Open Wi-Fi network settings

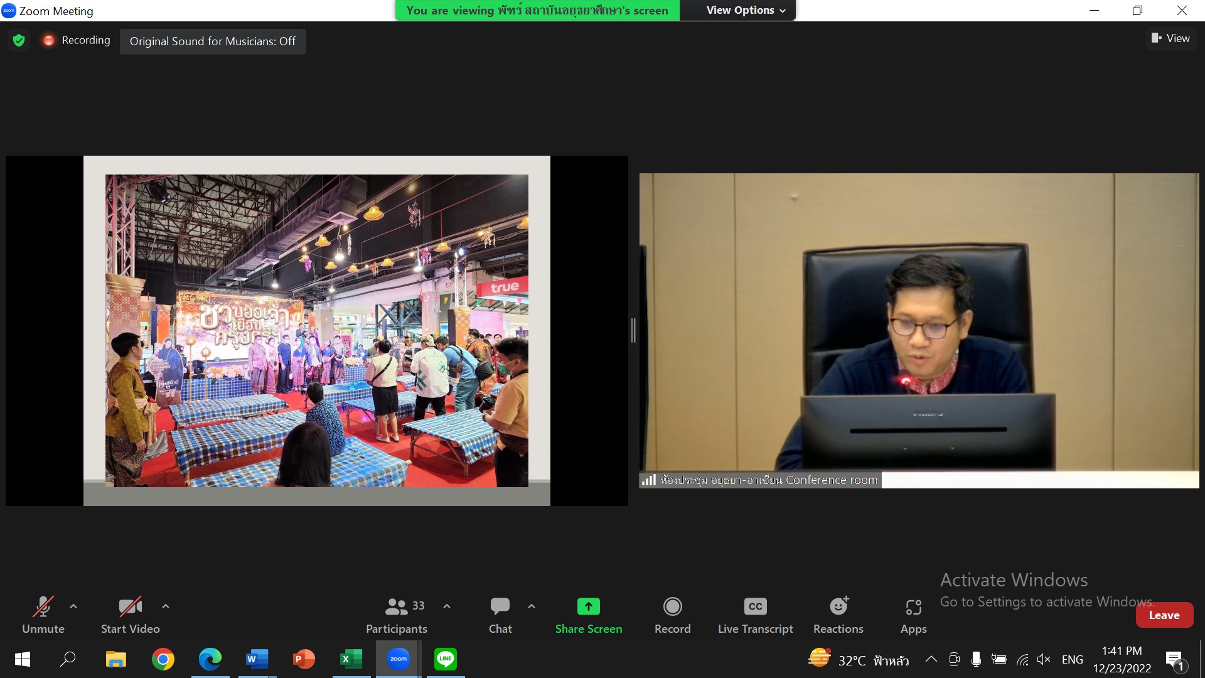point(1022,659)
